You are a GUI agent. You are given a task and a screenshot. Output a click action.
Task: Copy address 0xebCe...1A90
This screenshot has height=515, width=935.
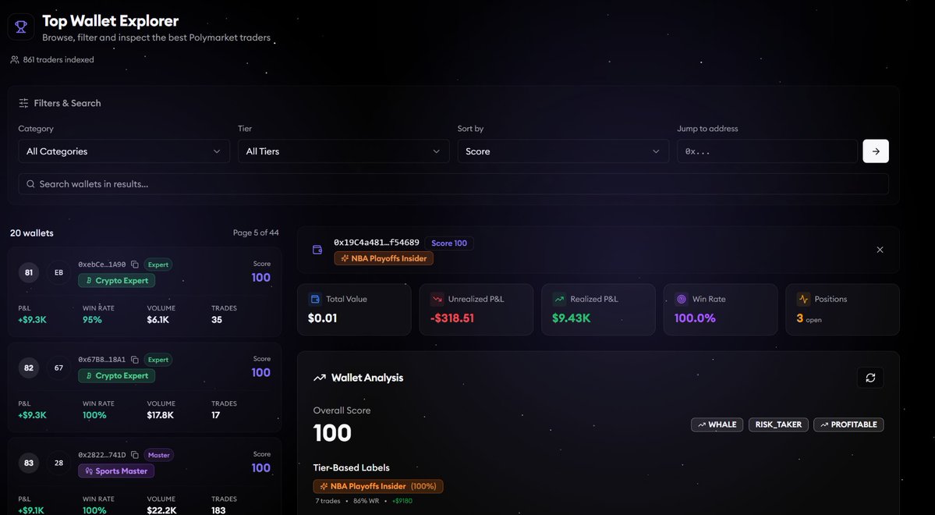tap(135, 265)
